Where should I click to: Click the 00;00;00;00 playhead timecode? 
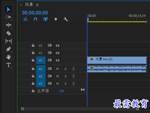tap(35, 13)
